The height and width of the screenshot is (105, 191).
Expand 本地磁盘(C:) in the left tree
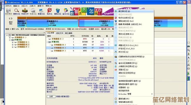[x=10, y=38]
